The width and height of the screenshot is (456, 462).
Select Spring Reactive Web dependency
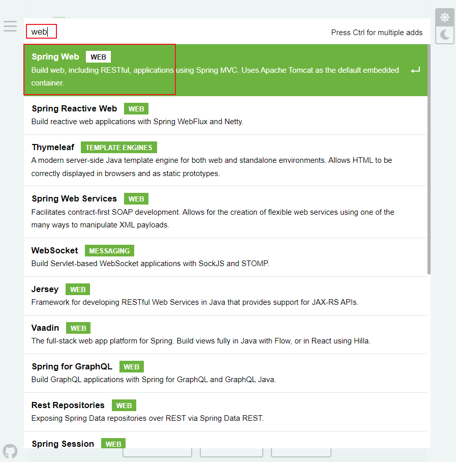tap(226, 115)
